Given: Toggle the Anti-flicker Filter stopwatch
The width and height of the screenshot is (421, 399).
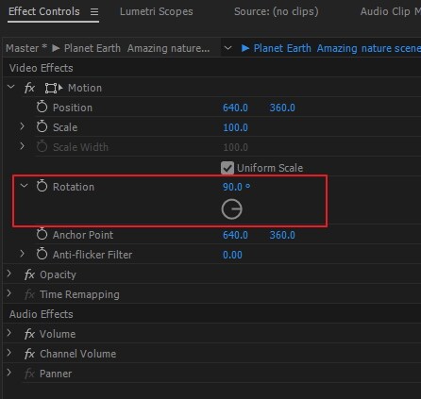Looking at the screenshot, I should pos(42,254).
